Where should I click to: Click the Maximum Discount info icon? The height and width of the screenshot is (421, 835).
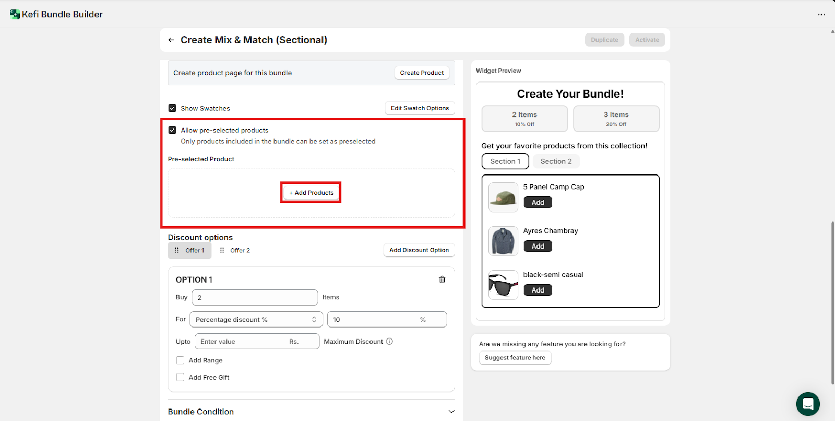tap(389, 342)
